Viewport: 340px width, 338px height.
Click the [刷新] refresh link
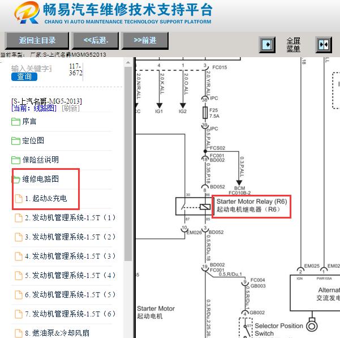71,108
